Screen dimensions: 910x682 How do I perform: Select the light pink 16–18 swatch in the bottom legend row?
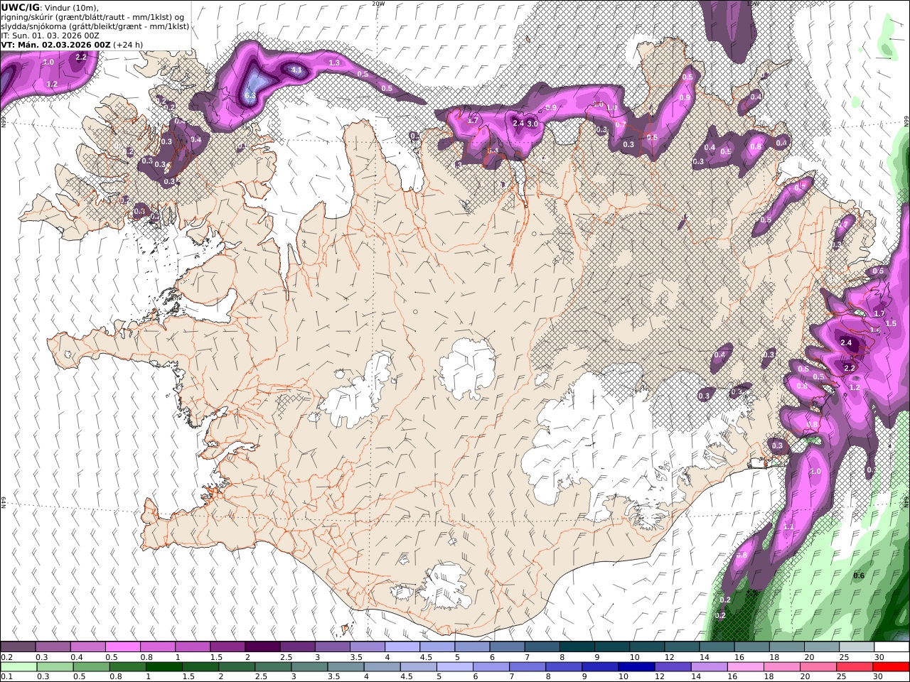pyautogui.click(x=744, y=667)
